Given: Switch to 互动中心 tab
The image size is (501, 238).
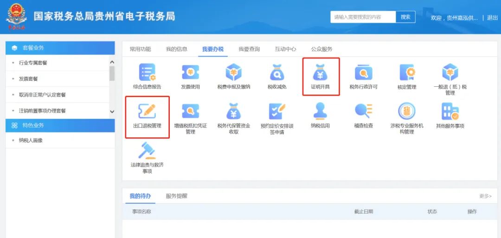Looking at the screenshot, I should pos(285,49).
